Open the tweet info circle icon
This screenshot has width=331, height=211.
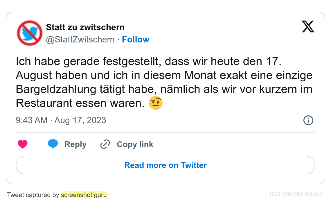point(308,120)
